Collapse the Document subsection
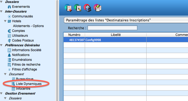The width and height of the screenshot is (188, 101). (x=5, y=74)
